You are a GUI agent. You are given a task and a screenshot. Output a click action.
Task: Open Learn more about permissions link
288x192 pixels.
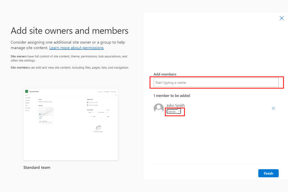(76, 48)
